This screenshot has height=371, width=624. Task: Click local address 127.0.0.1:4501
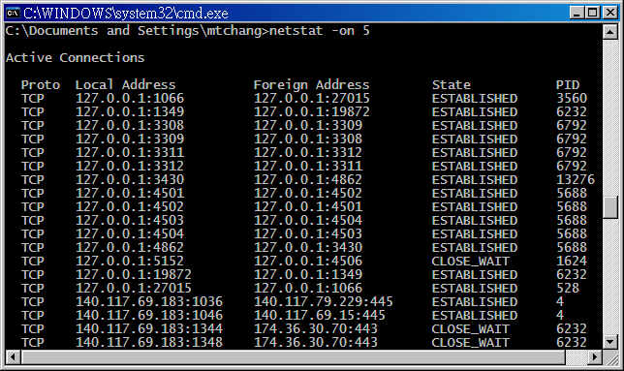(x=130, y=194)
